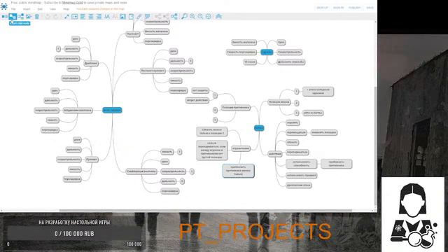Select the 'Позиция противника' node

coord(236,108)
